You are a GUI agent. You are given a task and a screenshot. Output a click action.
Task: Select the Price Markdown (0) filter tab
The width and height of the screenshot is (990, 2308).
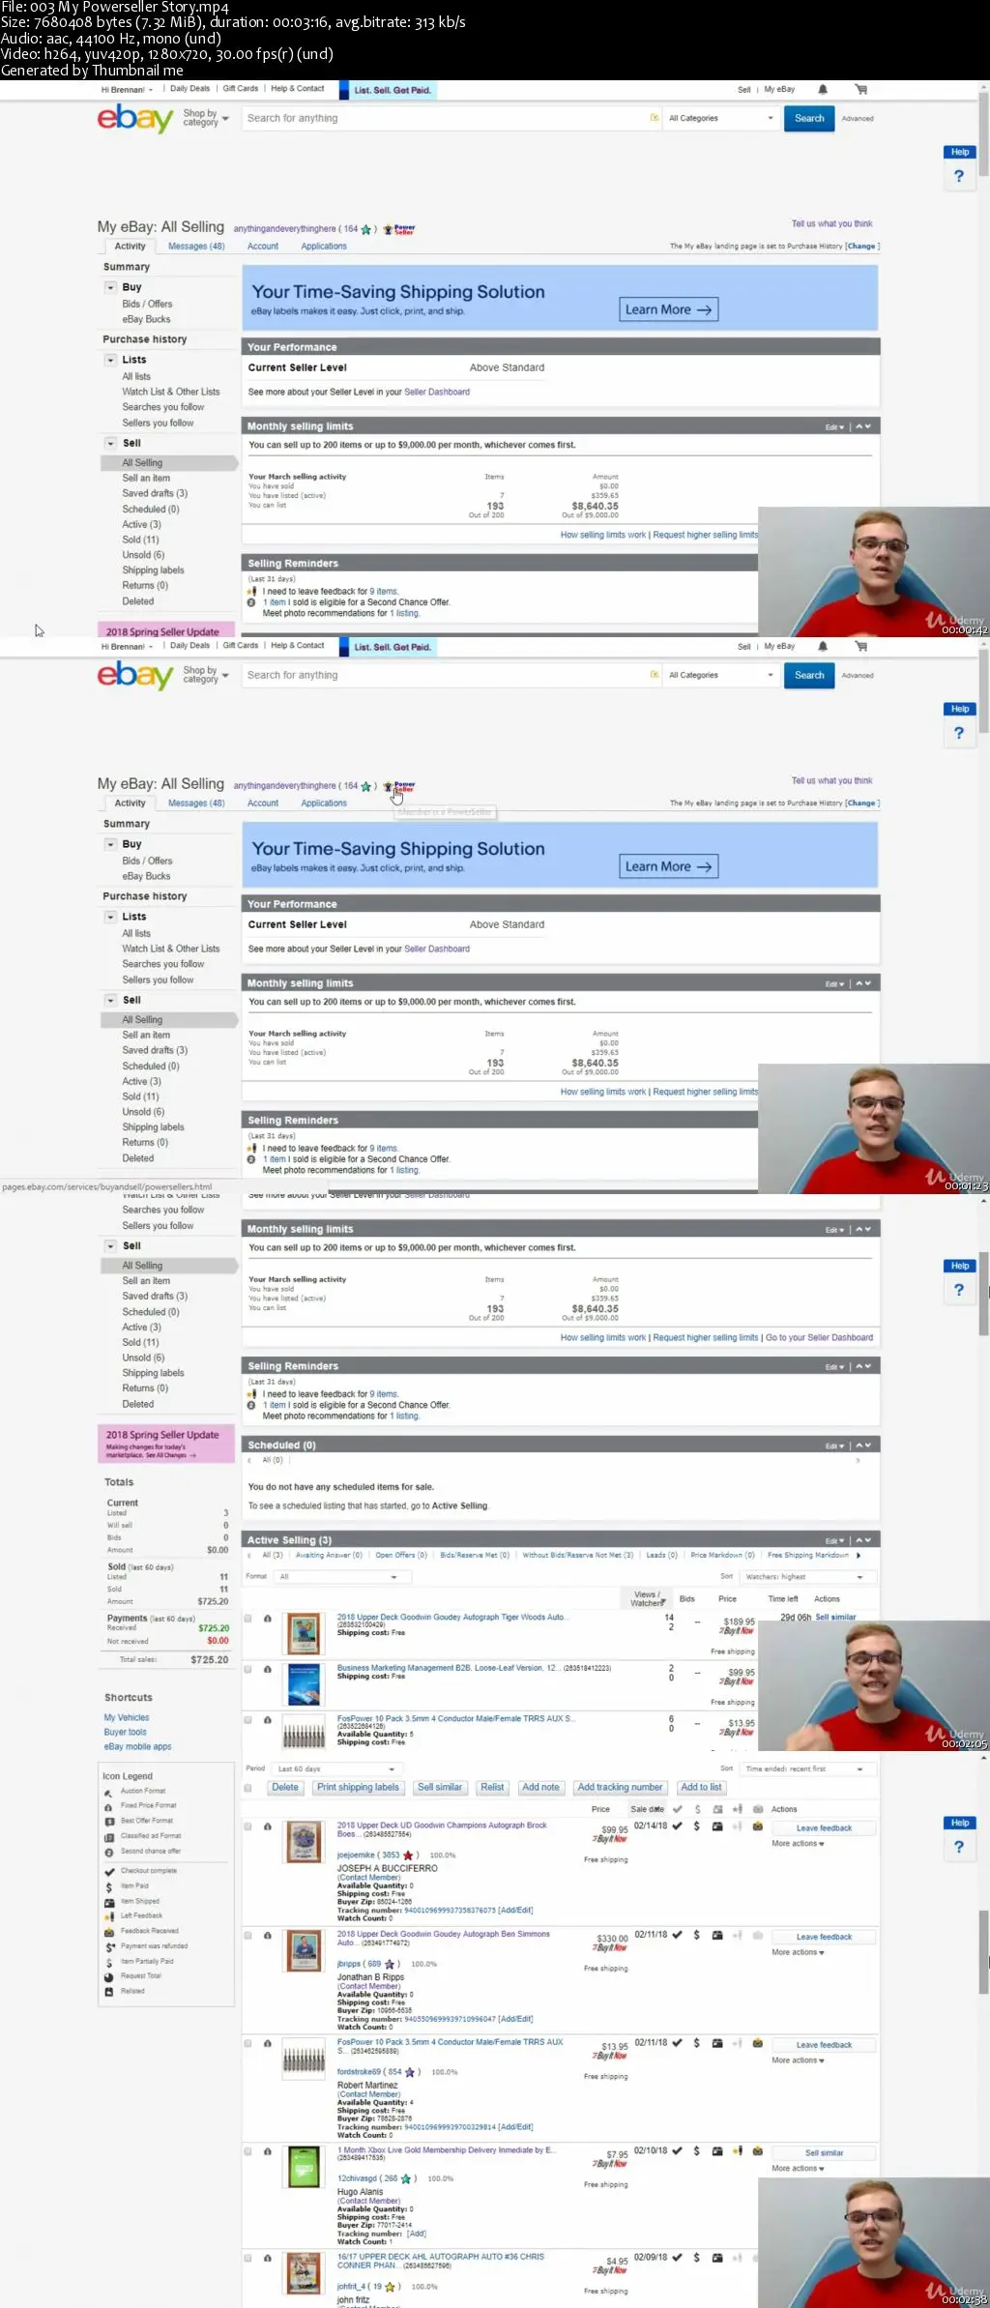pyautogui.click(x=722, y=1555)
